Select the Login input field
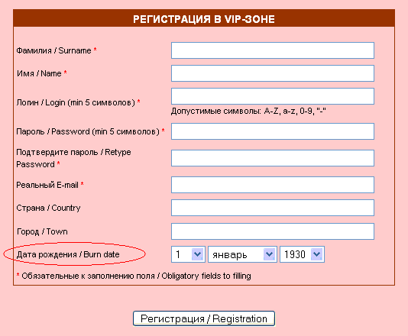This screenshot has width=408, height=336. (x=273, y=96)
